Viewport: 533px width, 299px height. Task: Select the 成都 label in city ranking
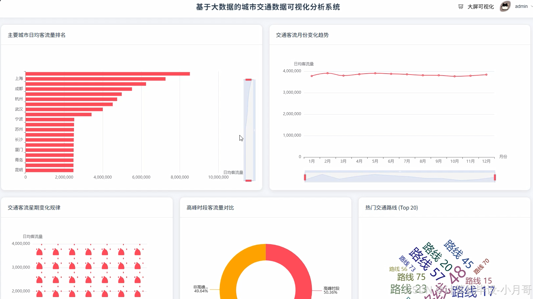[19, 89]
